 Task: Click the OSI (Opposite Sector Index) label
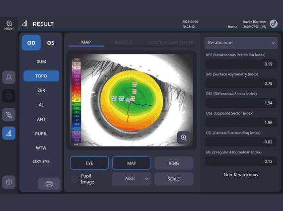230,113
